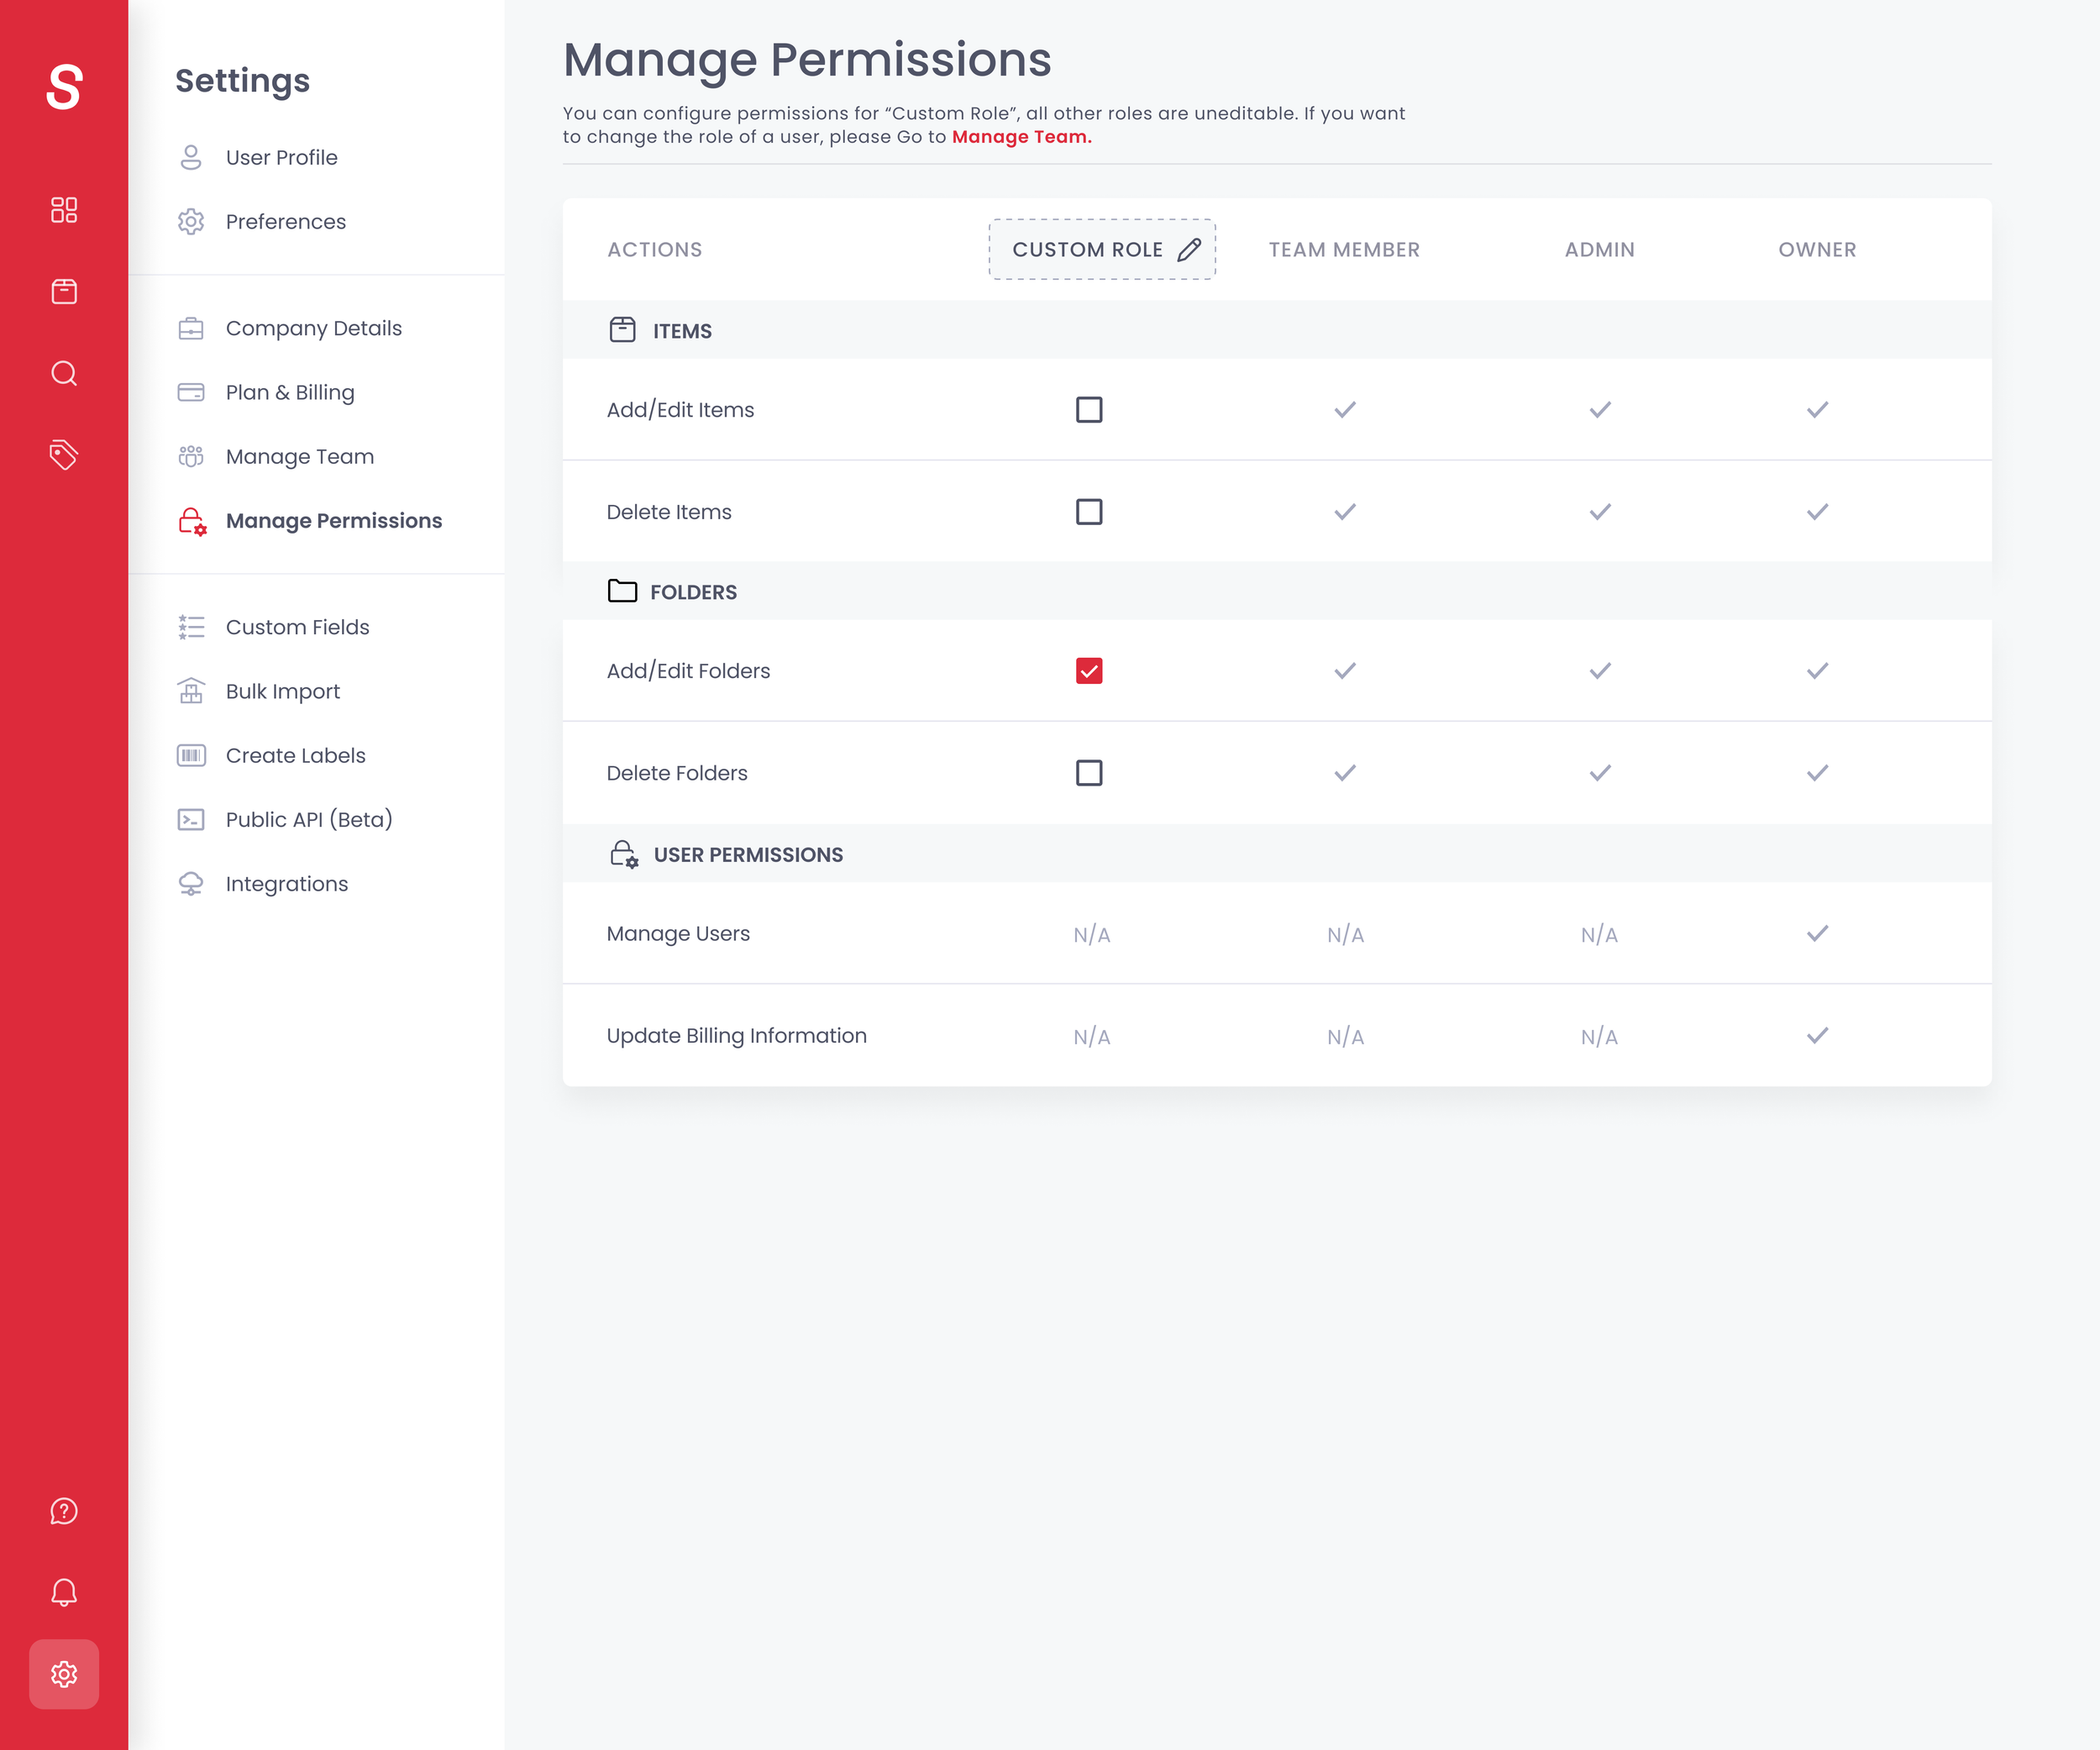Click the settings gear icon at bottom

tap(64, 1674)
